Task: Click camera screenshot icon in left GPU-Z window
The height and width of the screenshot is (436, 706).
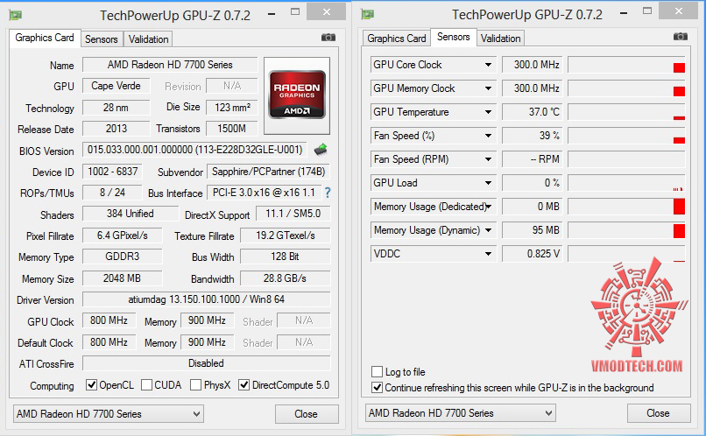Action: (x=328, y=38)
